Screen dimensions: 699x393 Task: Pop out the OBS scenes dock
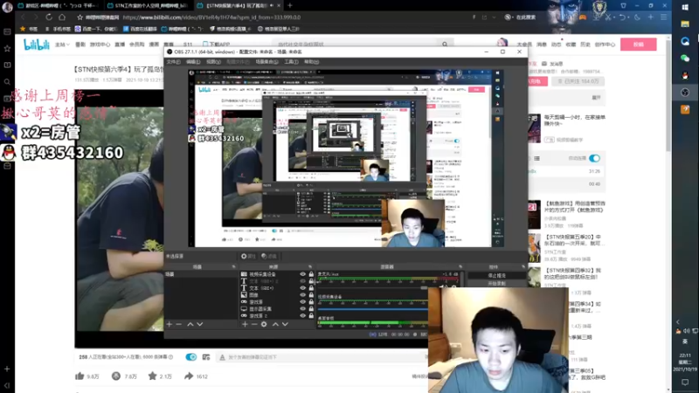233,267
